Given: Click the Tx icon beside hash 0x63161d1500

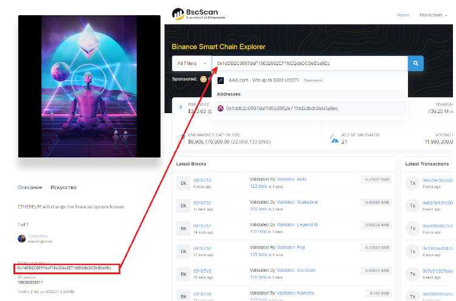Looking at the screenshot, I should pos(412,206).
